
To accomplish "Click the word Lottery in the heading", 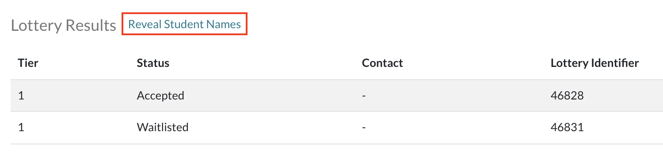I will point(37,26).
